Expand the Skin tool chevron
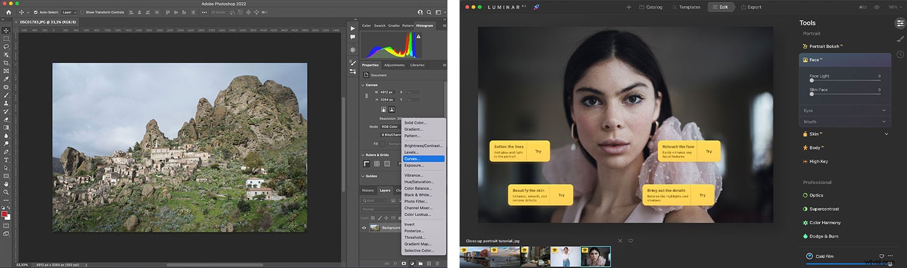907x268 pixels. click(x=886, y=134)
